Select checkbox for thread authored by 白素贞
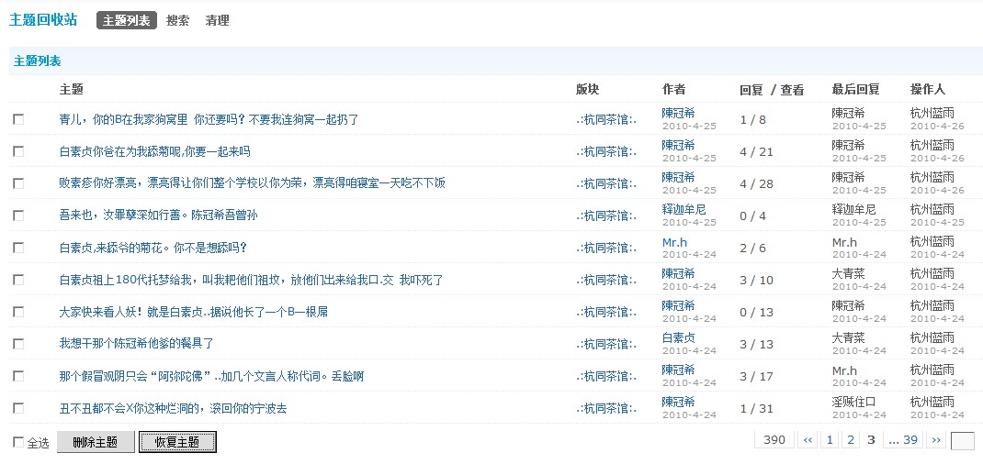This screenshot has width=983, height=475. point(18,344)
